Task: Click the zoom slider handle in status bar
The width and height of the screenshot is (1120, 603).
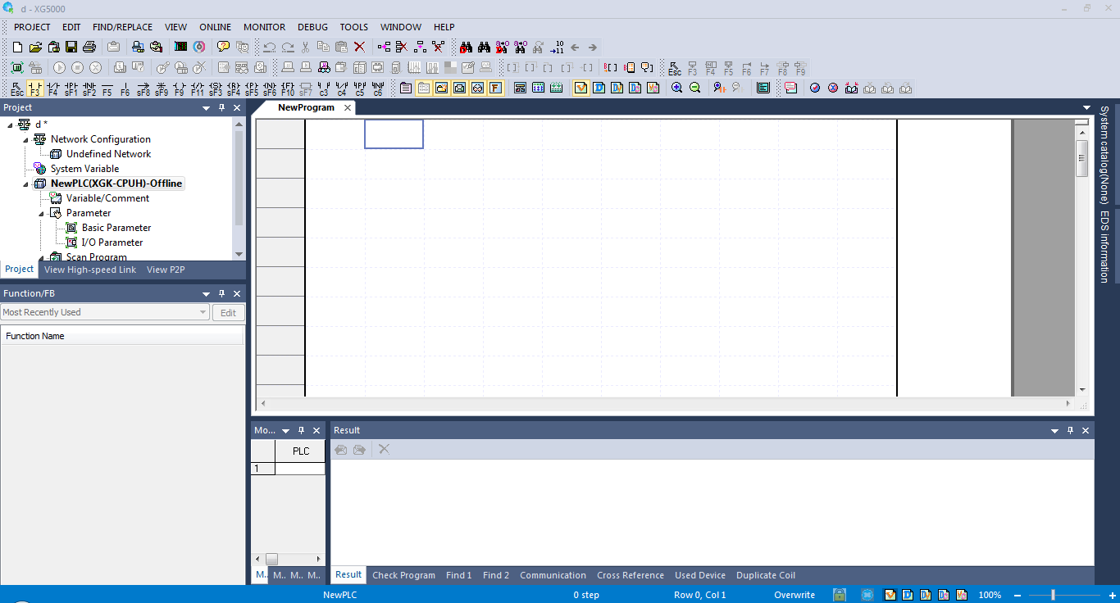Action: (x=1053, y=595)
